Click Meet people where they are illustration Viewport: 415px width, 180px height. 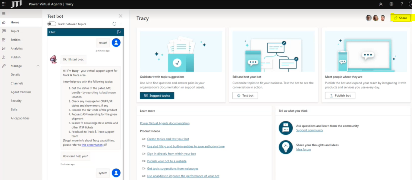[x=366, y=51]
